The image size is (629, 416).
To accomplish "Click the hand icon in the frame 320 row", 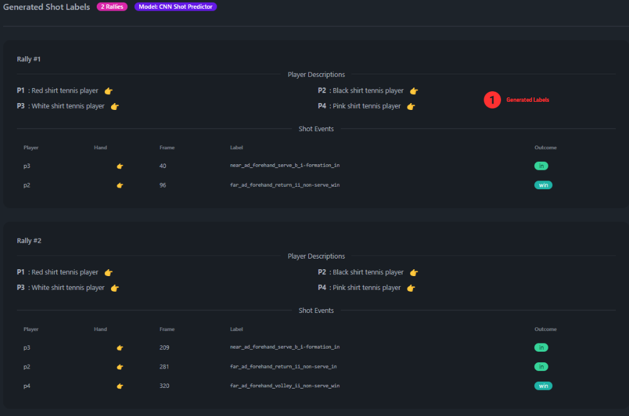I will point(120,386).
